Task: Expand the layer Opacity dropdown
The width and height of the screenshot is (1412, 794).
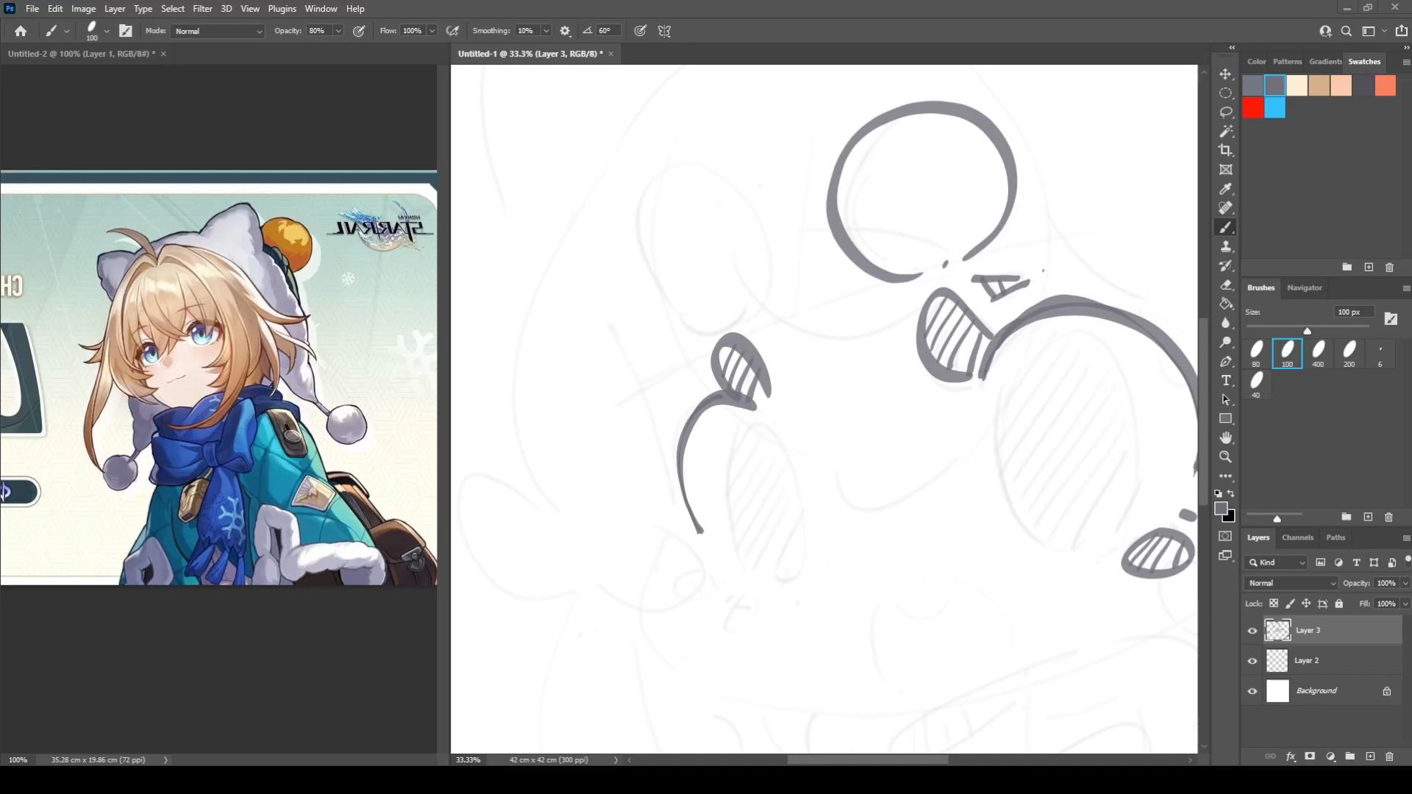Action: tap(1405, 583)
